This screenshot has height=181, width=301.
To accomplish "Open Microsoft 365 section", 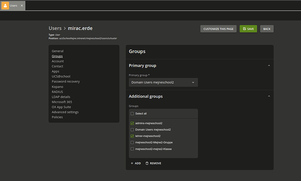I will click(62, 102).
